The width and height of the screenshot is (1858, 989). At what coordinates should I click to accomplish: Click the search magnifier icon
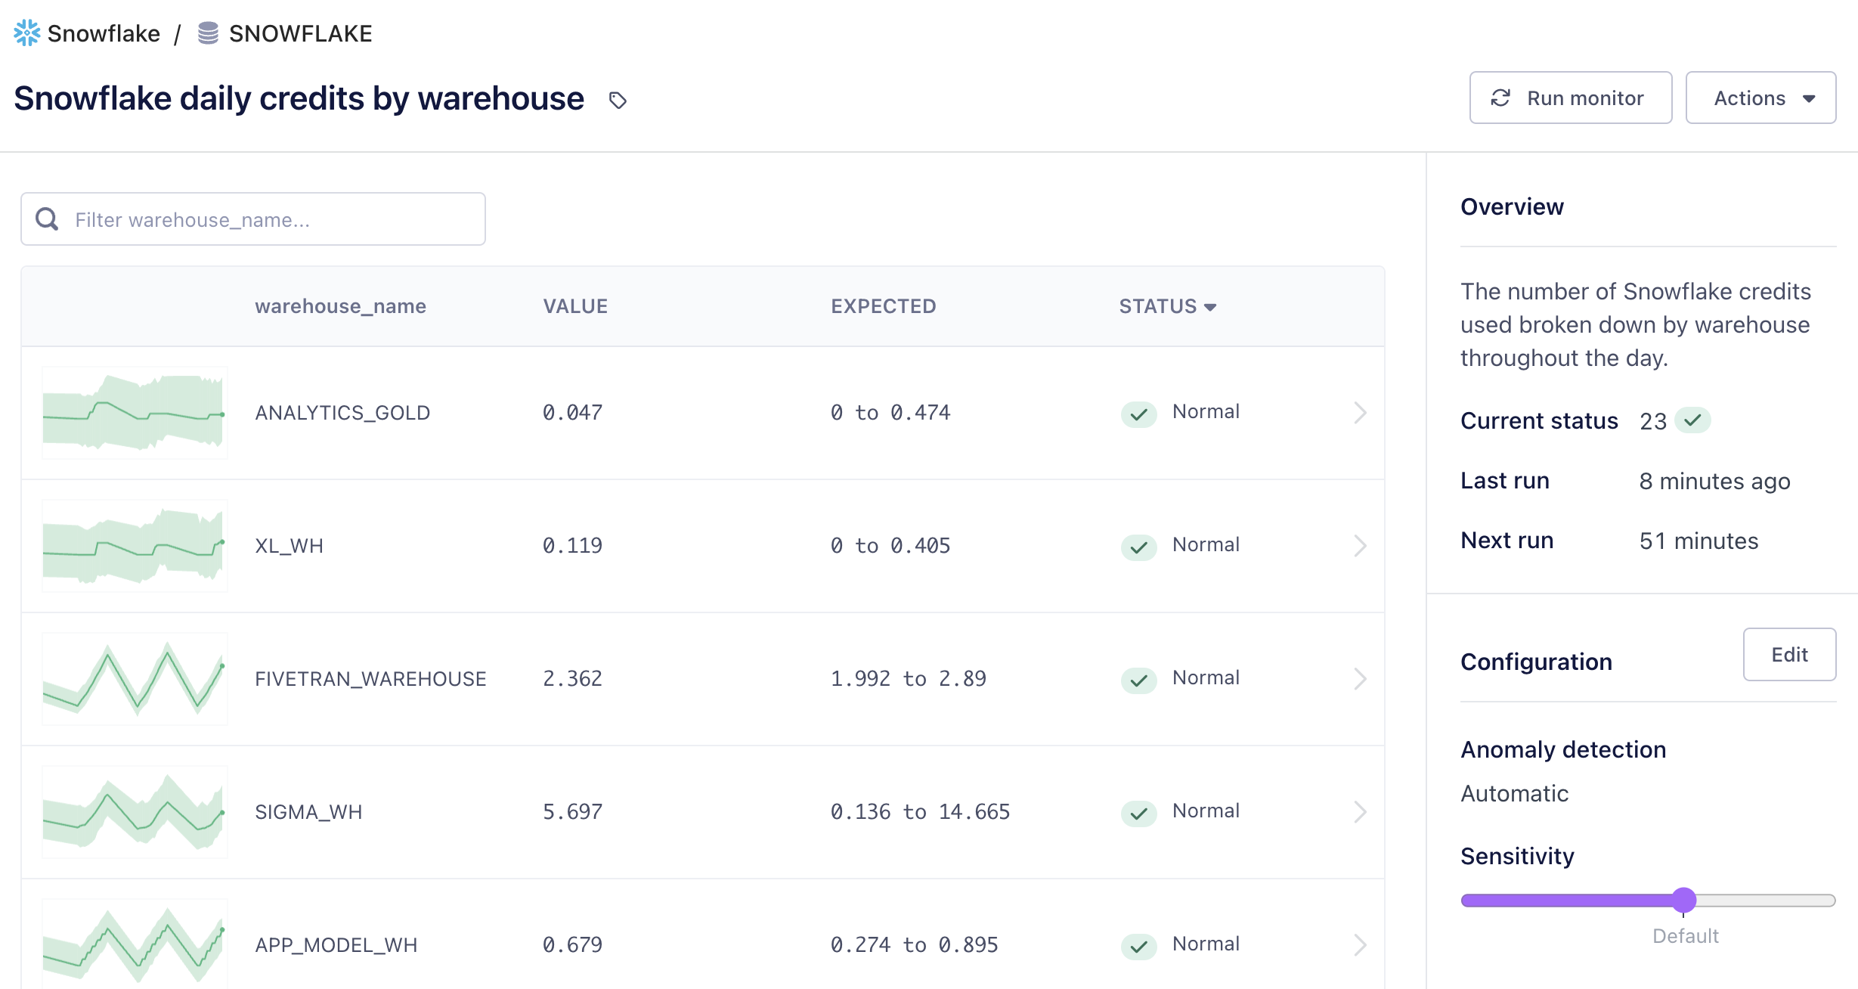click(x=47, y=219)
